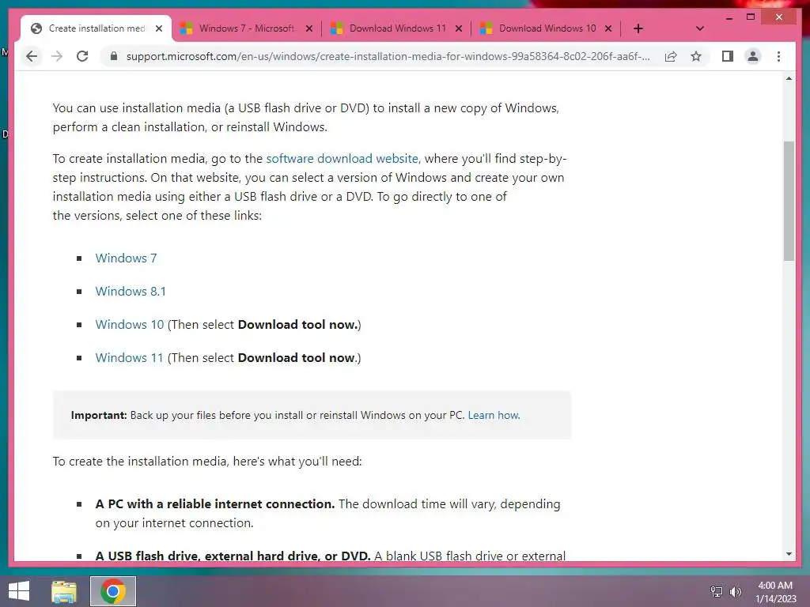The image size is (810, 607).
Task: Open the Learn how backup link
Action: 494,415
